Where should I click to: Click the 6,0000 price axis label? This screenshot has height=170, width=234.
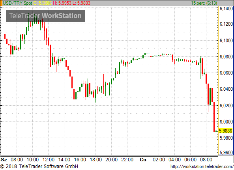tap(226, 122)
